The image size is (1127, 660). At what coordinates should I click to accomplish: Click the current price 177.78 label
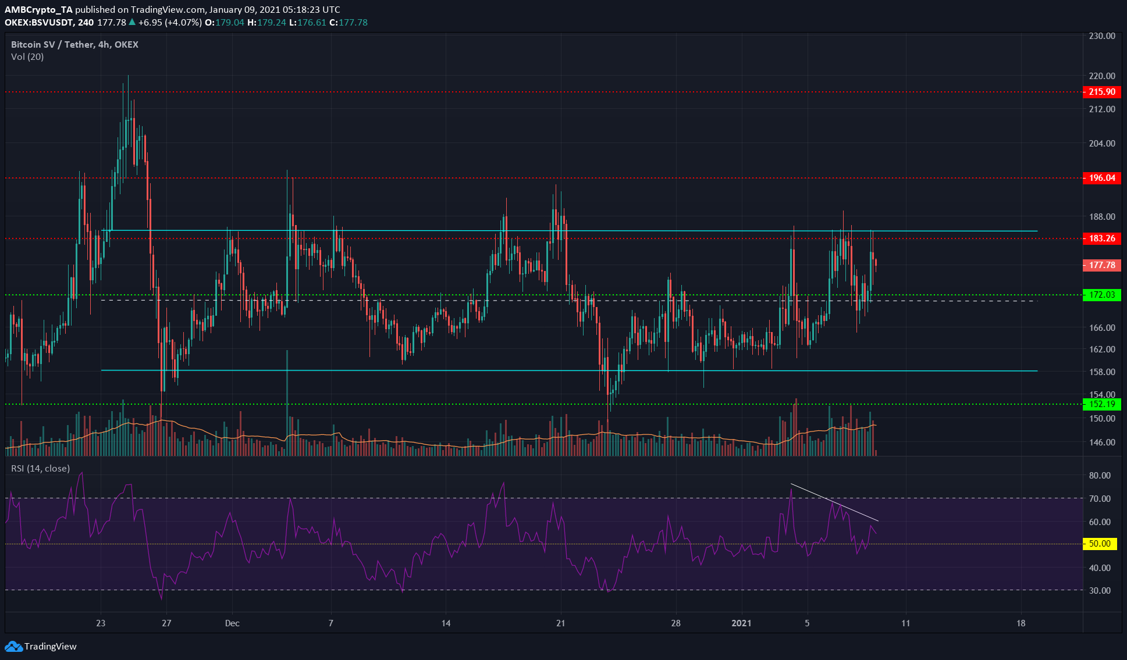point(1102,265)
